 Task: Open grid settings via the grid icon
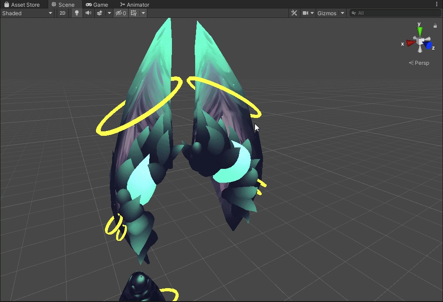pyautogui.click(x=133, y=13)
